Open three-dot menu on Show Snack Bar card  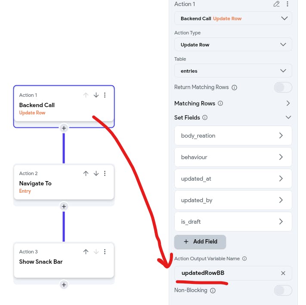[x=105, y=252]
